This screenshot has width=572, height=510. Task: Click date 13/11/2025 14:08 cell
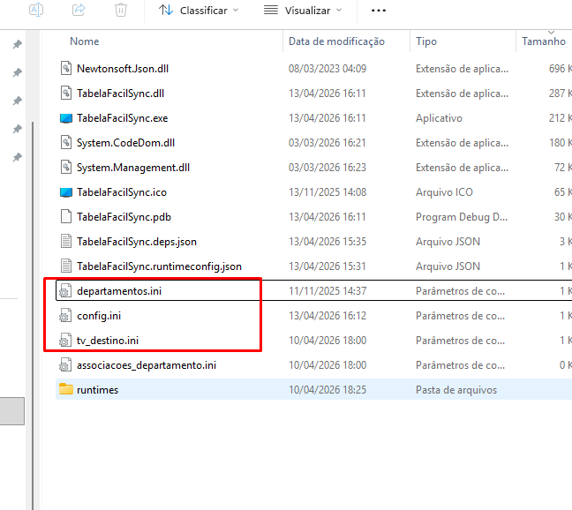click(327, 192)
